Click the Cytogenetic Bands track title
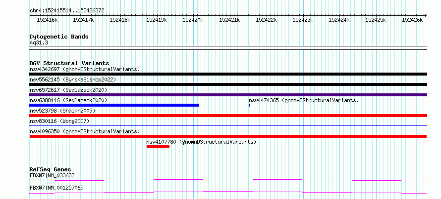Viewport: 441px width, 199px height. (x=59, y=37)
